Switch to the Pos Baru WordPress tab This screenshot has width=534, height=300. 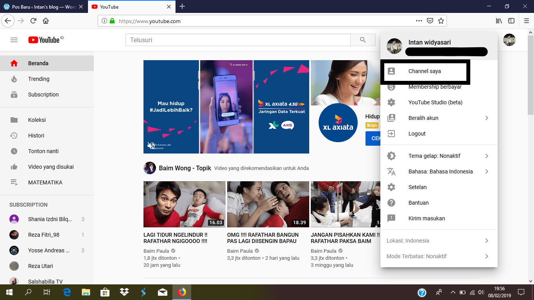[43, 7]
